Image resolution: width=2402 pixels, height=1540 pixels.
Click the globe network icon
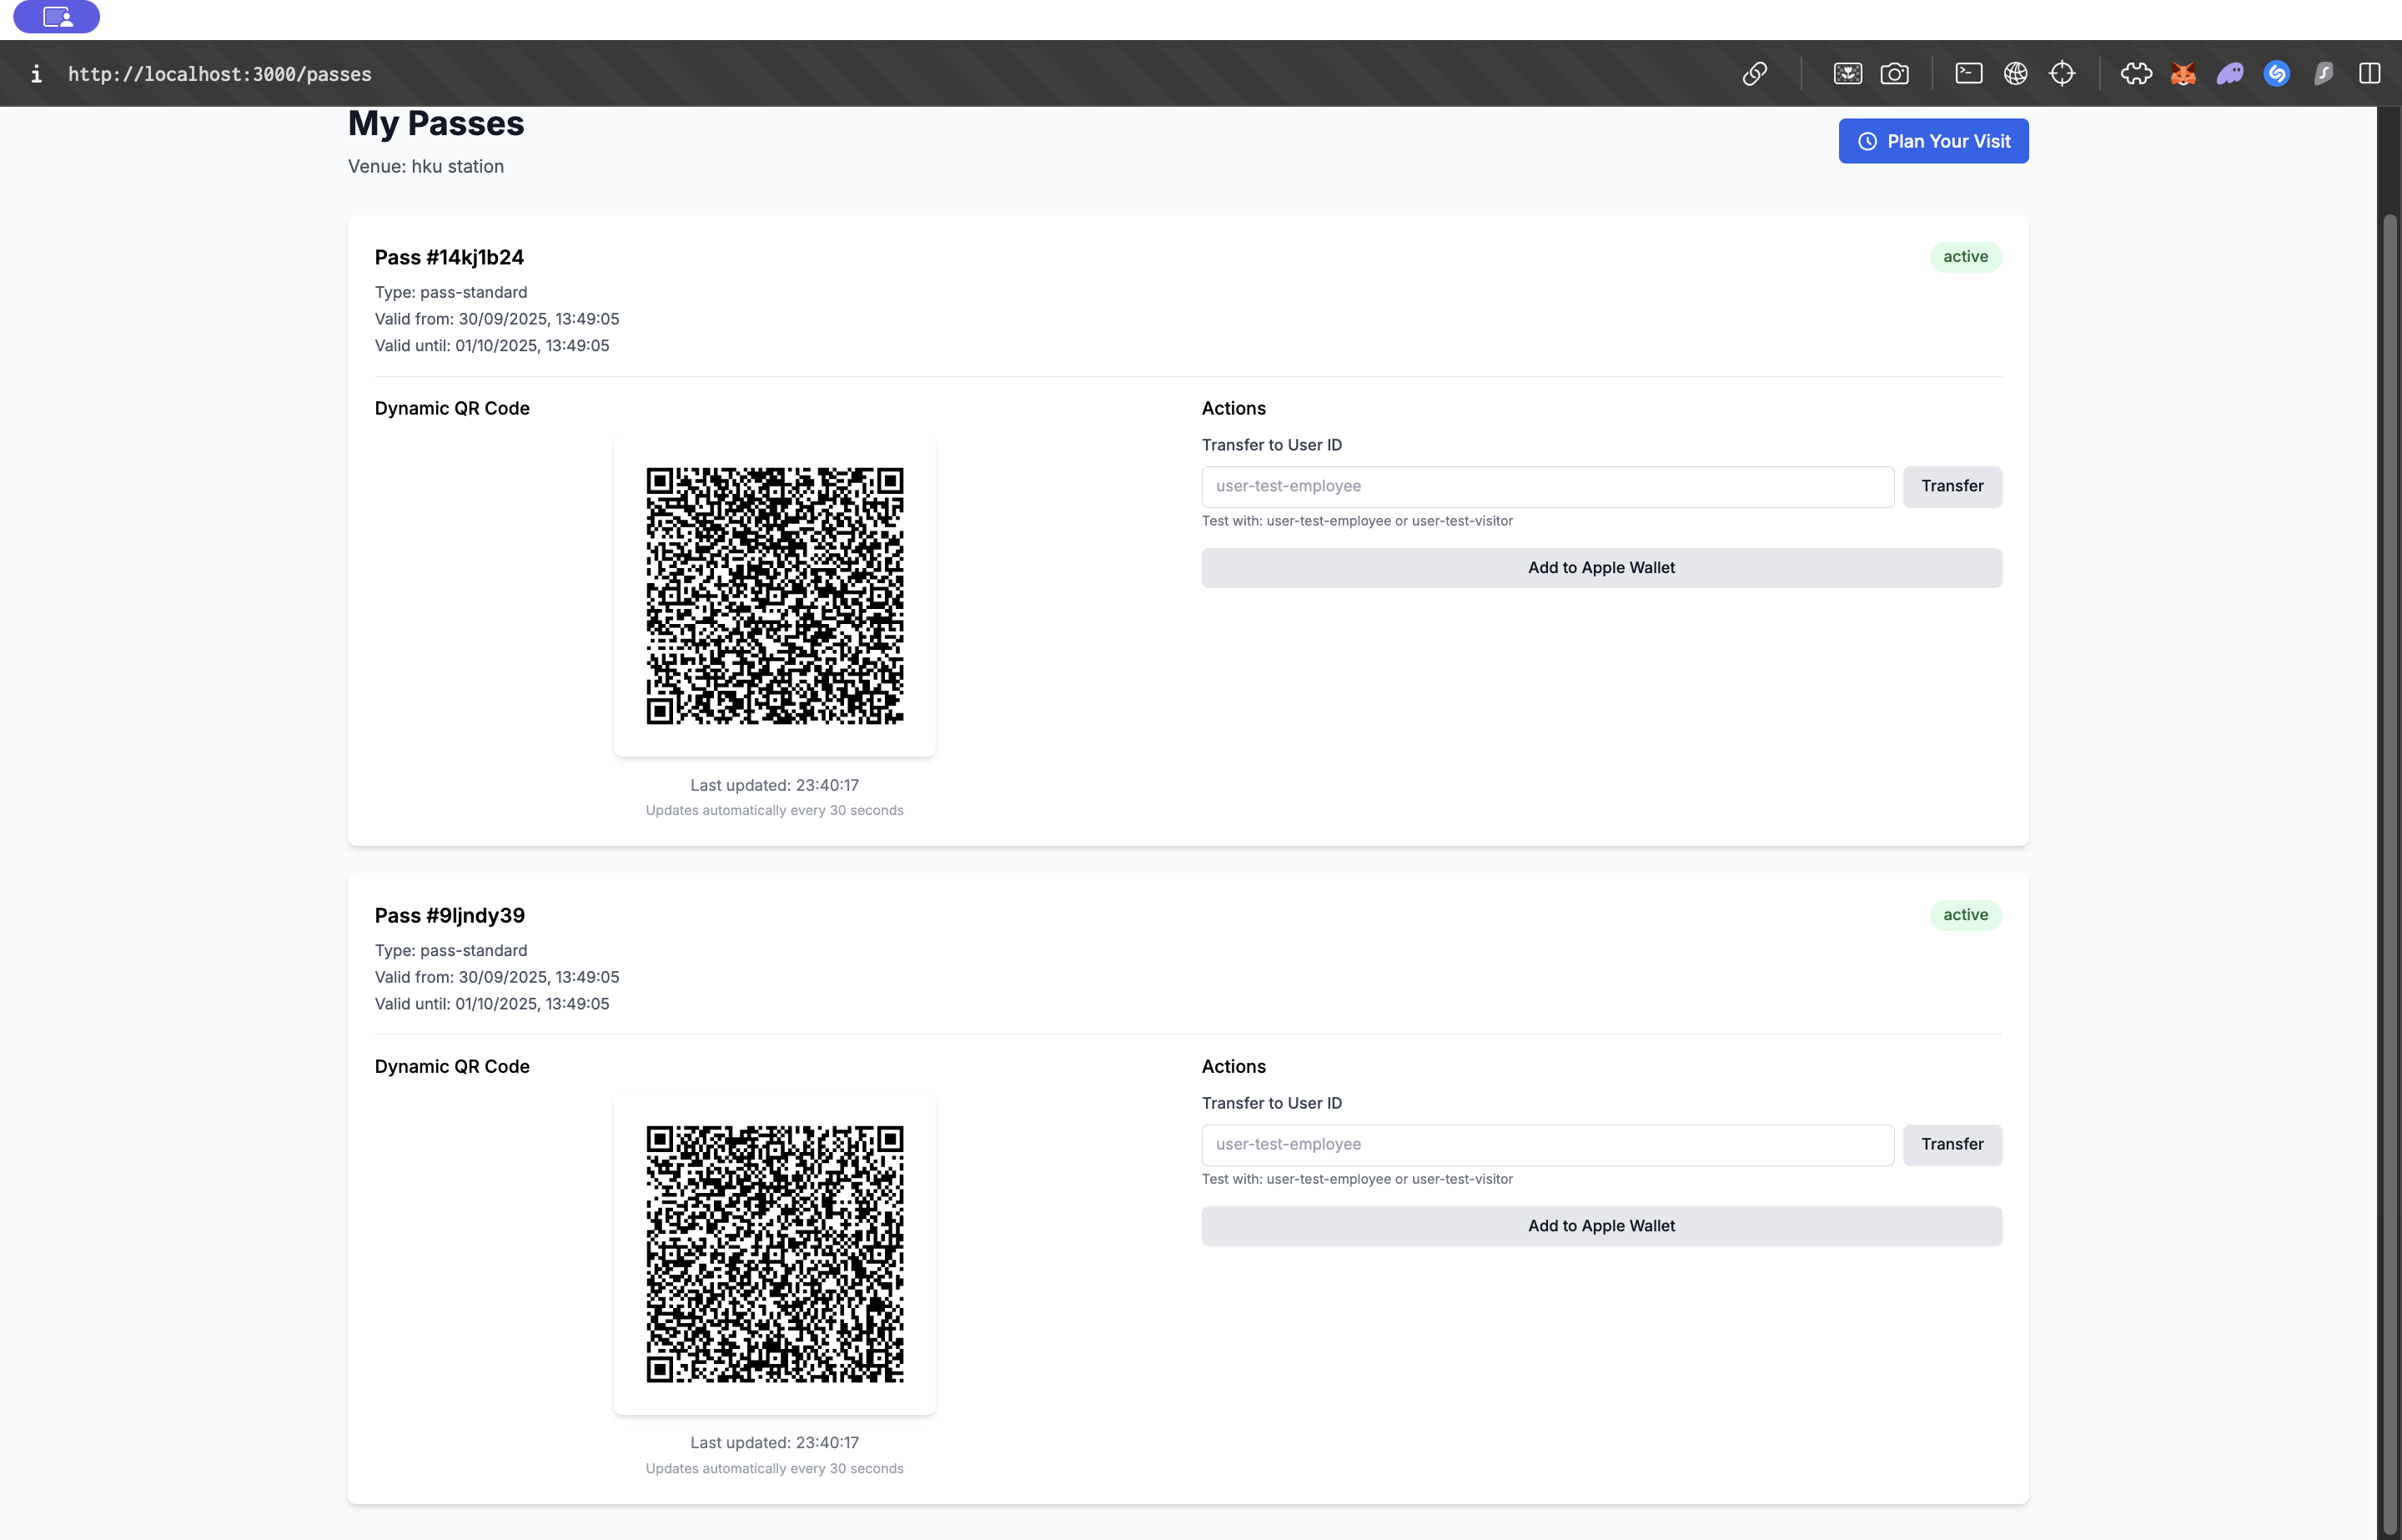[x=2015, y=74]
